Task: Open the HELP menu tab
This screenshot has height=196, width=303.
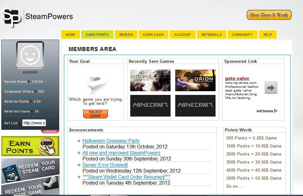Action: (x=268, y=35)
